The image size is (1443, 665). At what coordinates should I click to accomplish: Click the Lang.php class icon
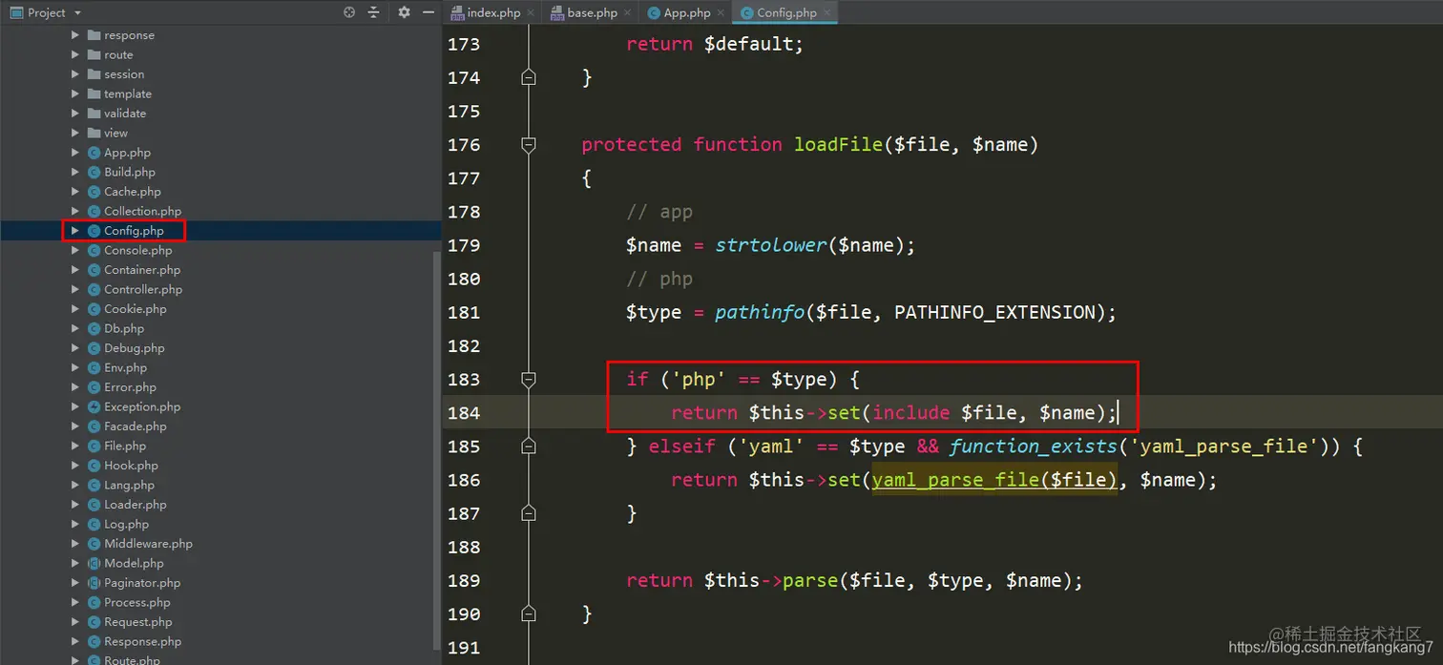pos(94,485)
